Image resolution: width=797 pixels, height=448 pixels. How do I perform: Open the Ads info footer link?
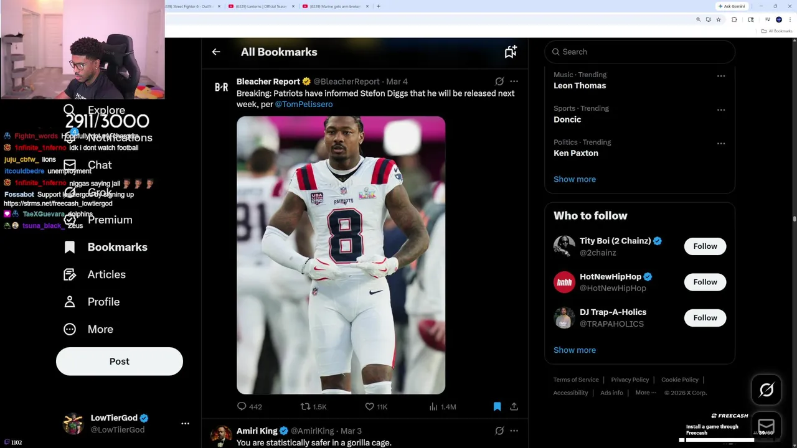click(x=611, y=393)
